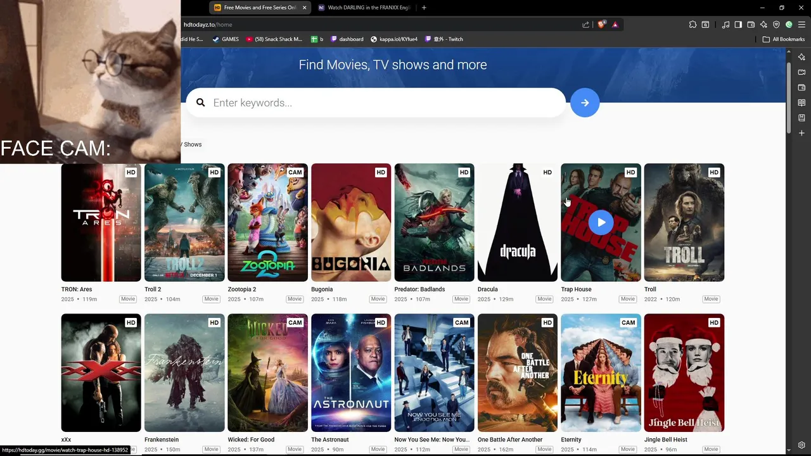The image size is (811, 456).
Task: Toggle the sidebar panel toolbar icon
Action: (738, 25)
